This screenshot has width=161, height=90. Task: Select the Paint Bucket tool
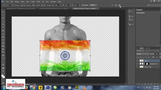pyautogui.click(x=3, y=46)
